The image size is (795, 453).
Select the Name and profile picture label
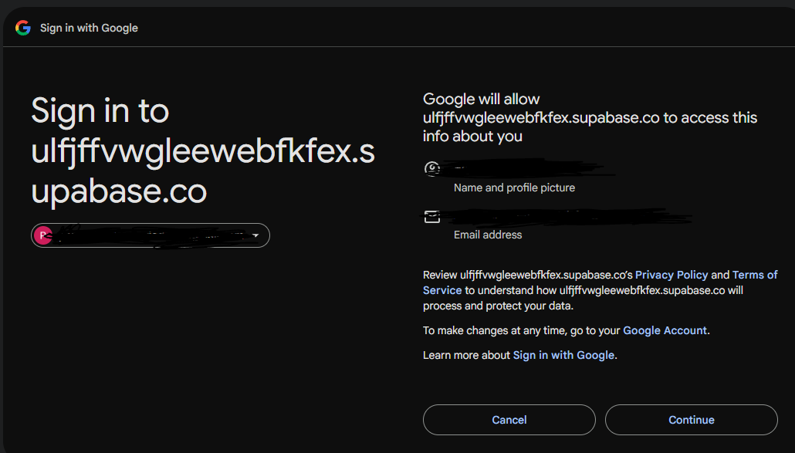click(514, 188)
